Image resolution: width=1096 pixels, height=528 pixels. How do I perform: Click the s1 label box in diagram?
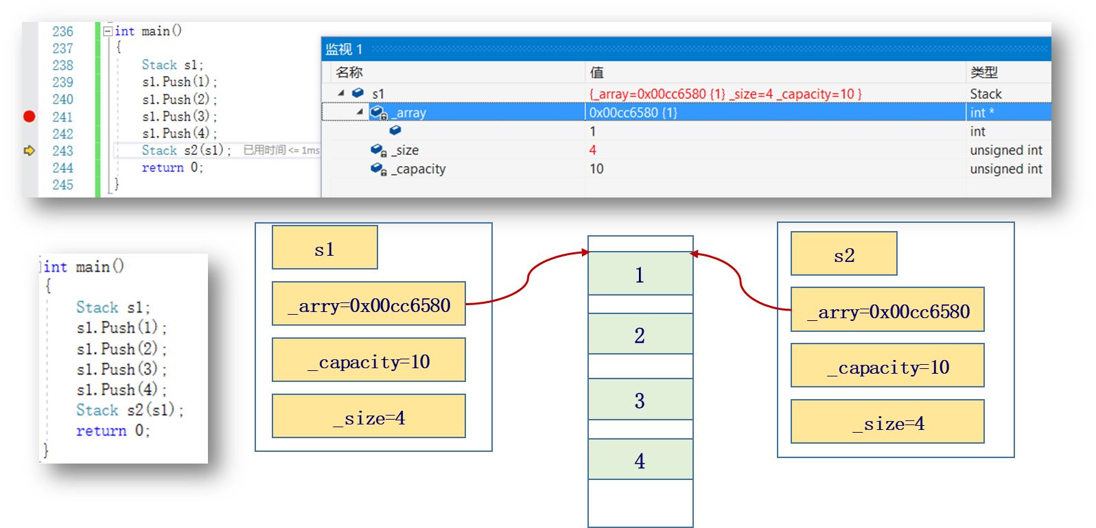tap(325, 248)
